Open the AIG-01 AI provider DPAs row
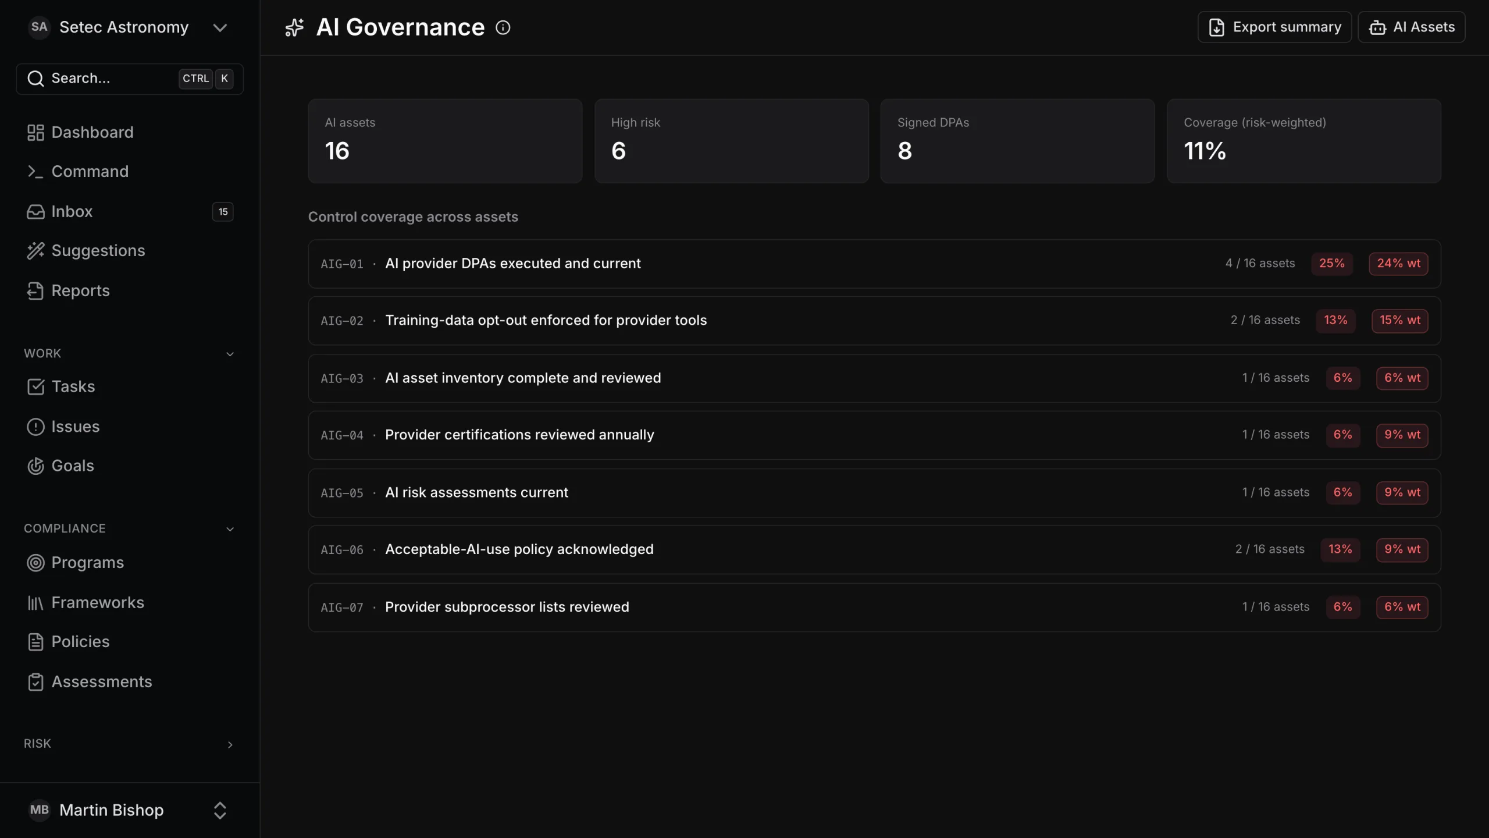The height and width of the screenshot is (838, 1489). tap(874, 264)
